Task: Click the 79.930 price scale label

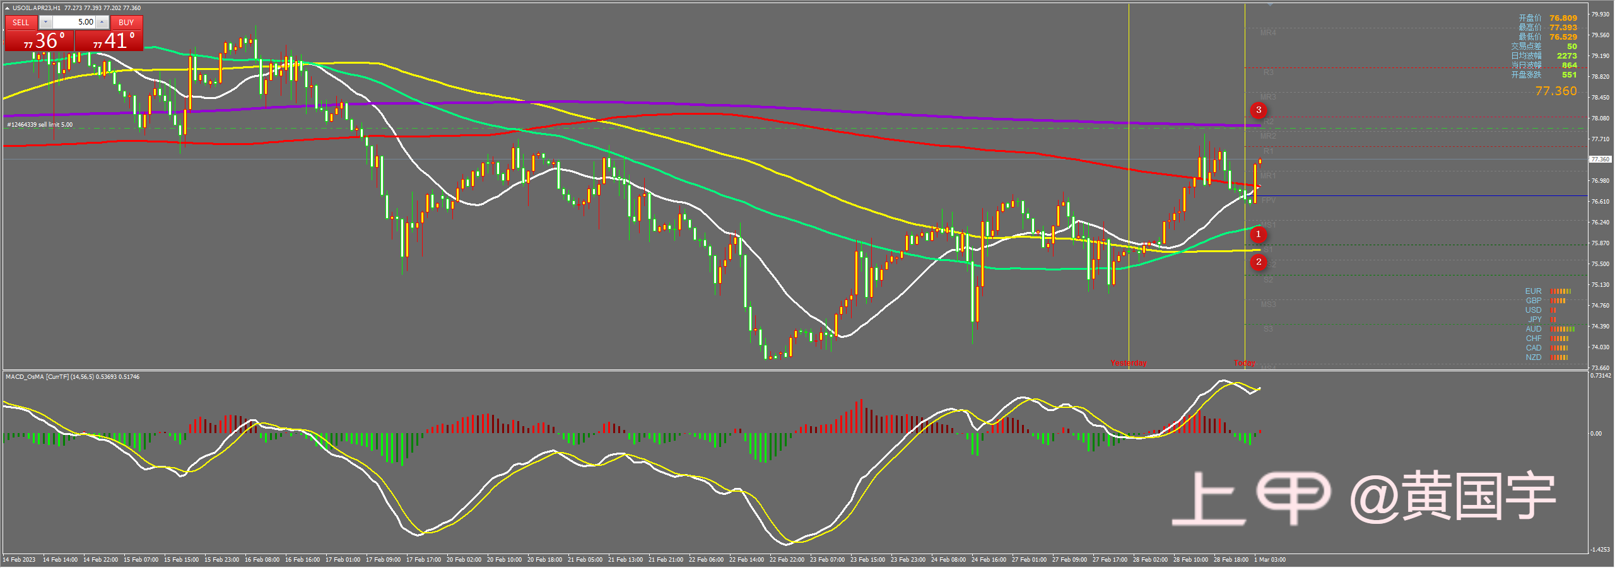Action: [x=1600, y=14]
